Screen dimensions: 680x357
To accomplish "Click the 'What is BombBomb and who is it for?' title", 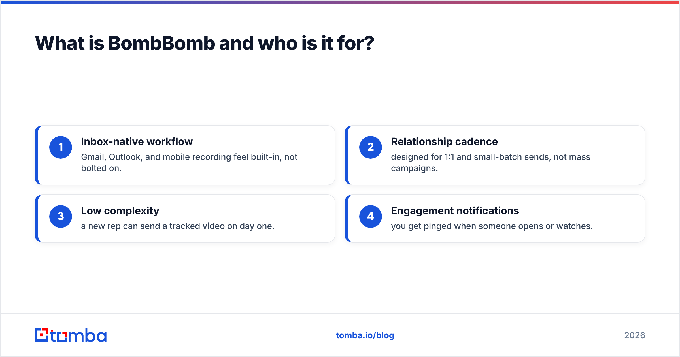I will pyautogui.click(x=205, y=43).
